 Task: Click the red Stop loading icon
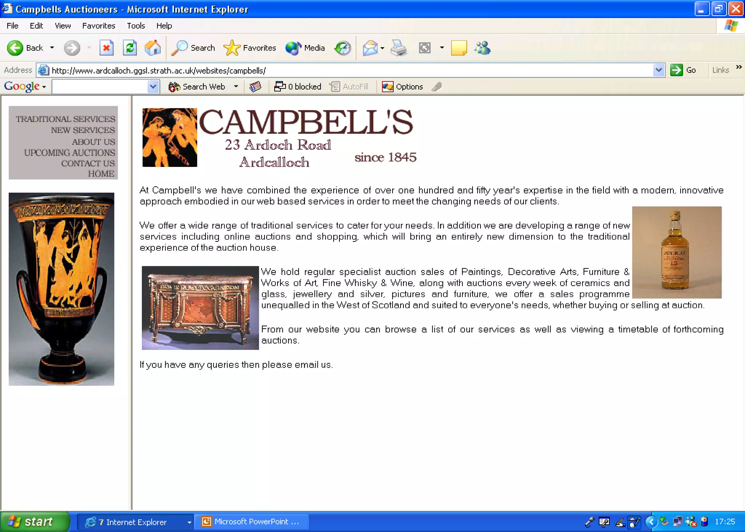coord(106,48)
